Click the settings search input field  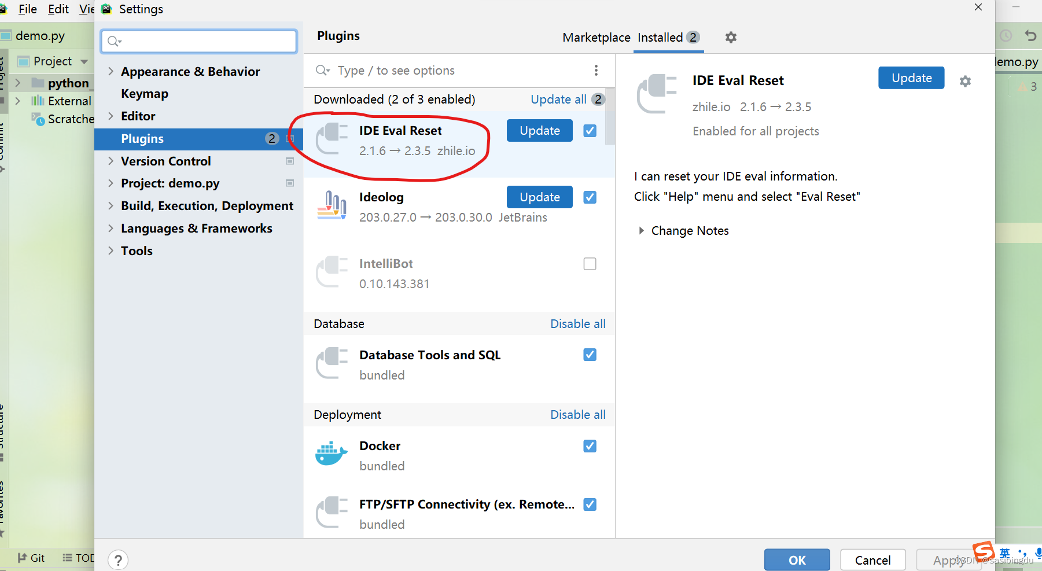click(199, 41)
